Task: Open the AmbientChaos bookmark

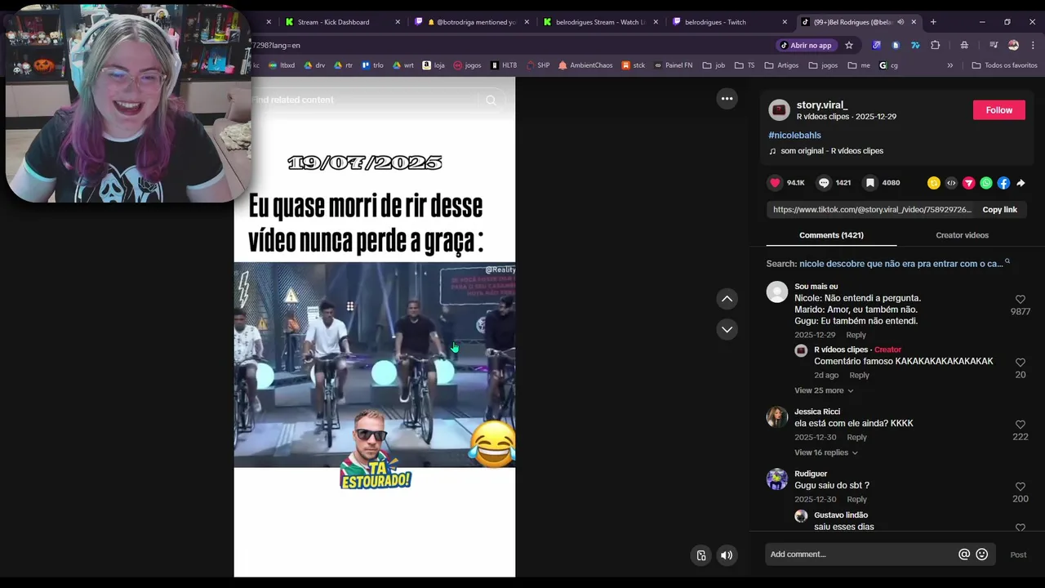Action: pyautogui.click(x=585, y=65)
